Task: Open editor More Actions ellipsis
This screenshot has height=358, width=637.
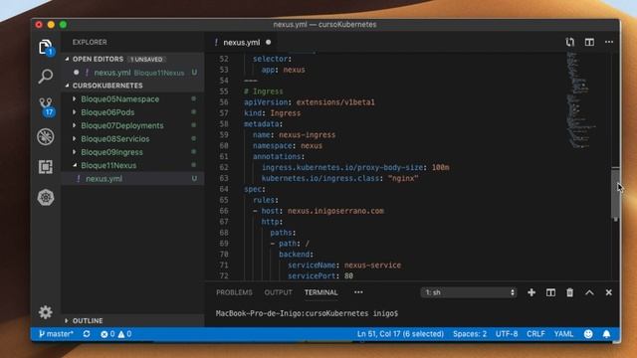Action: [x=609, y=42]
